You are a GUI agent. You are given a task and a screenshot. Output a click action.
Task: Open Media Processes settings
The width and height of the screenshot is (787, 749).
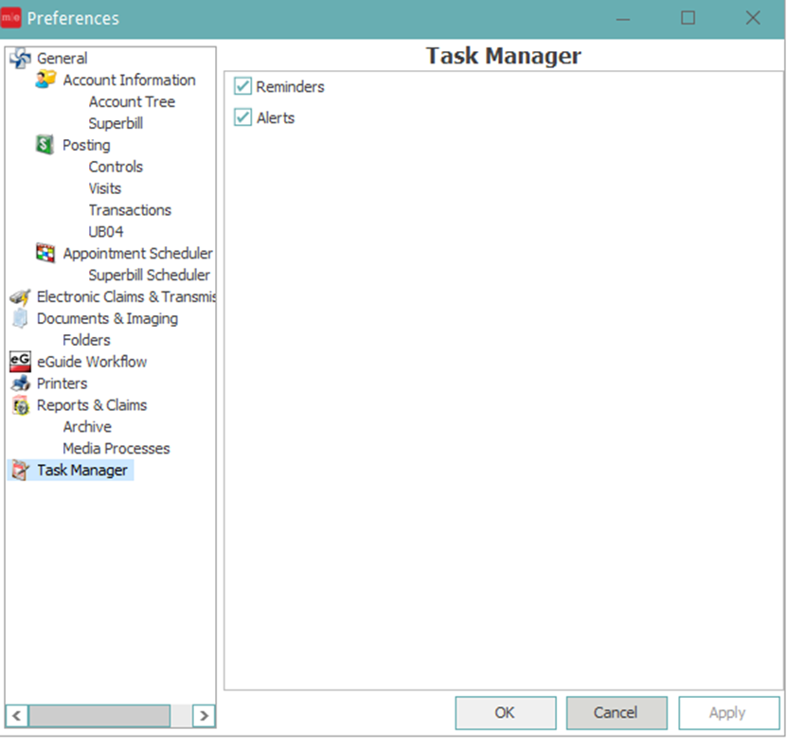116,449
